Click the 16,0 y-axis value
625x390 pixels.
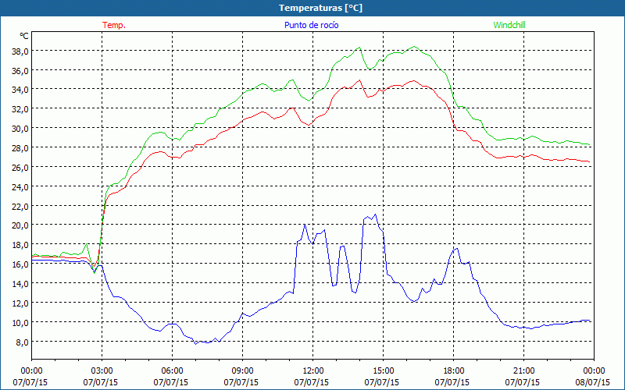pyautogui.click(x=20, y=264)
